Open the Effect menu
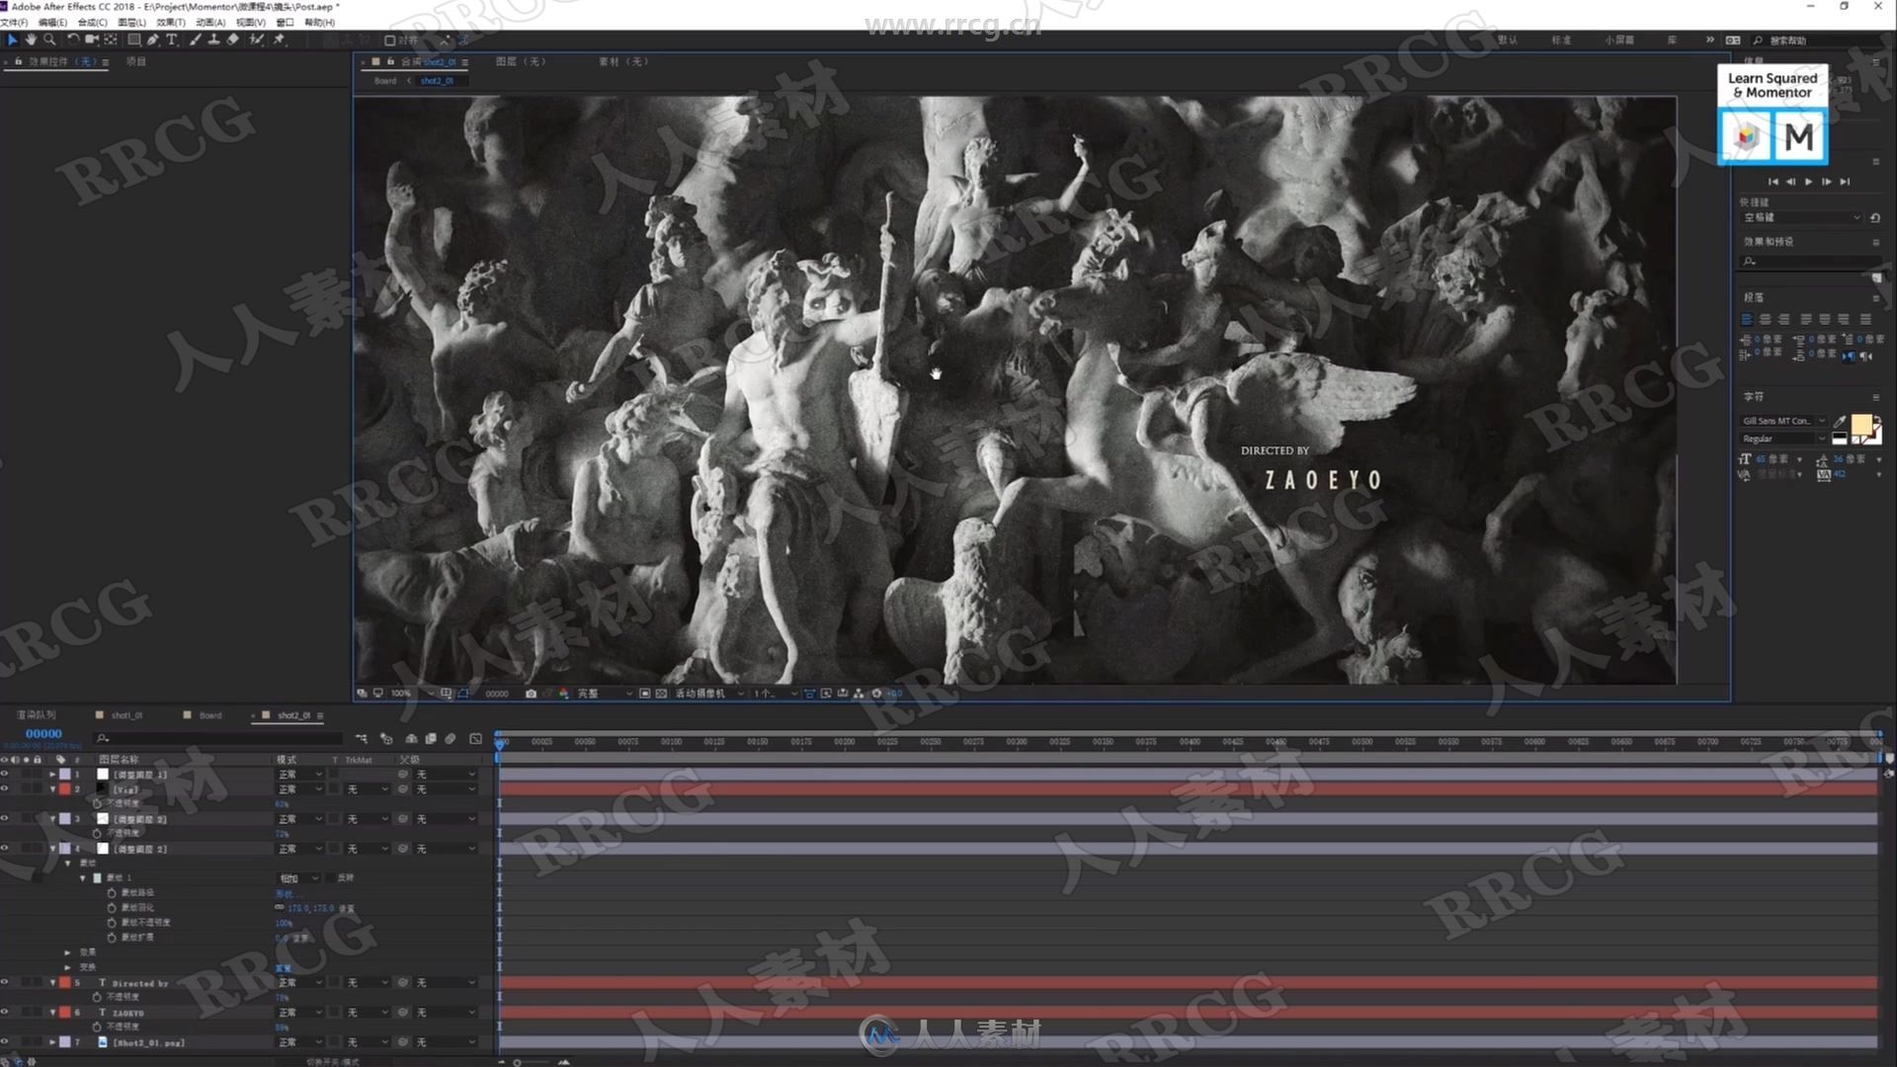The height and width of the screenshot is (1067, 1897). tap(170, 23)
